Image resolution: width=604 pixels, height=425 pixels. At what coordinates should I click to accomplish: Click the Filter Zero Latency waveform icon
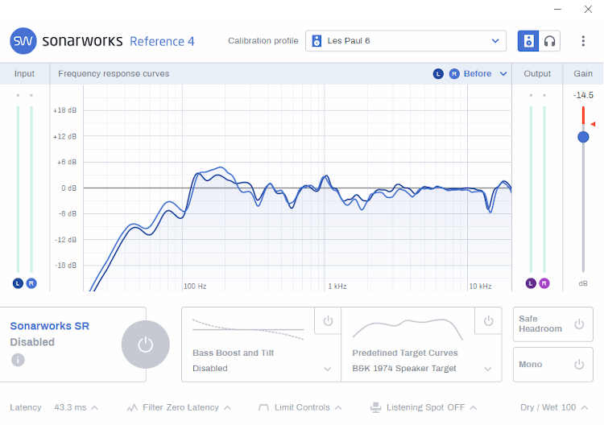pos(133,407)
